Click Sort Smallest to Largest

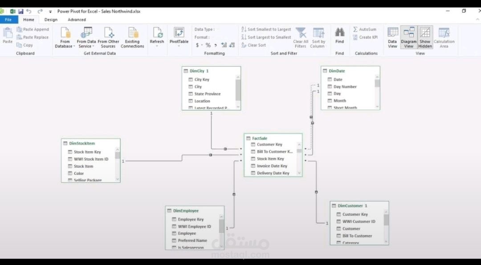click(x=266, y=29)
